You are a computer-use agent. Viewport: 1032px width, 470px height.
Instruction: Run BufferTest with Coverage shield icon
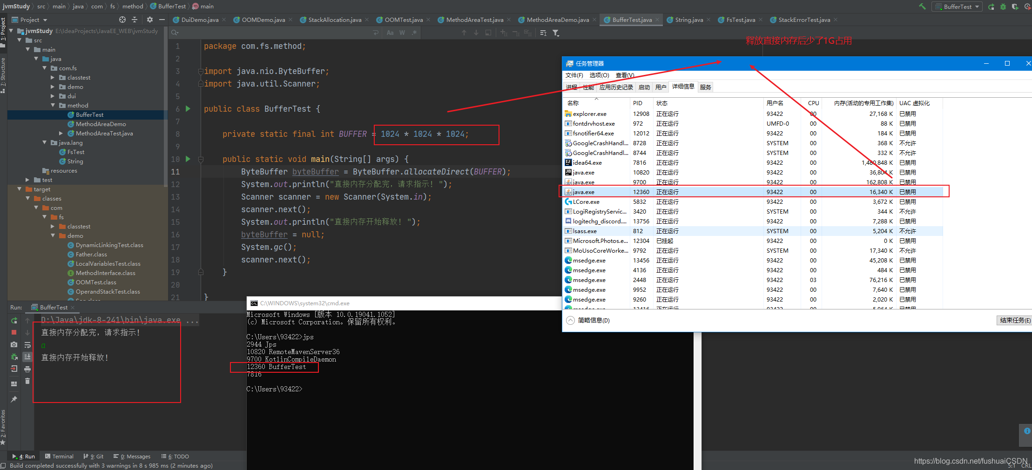pos(1015,7)
